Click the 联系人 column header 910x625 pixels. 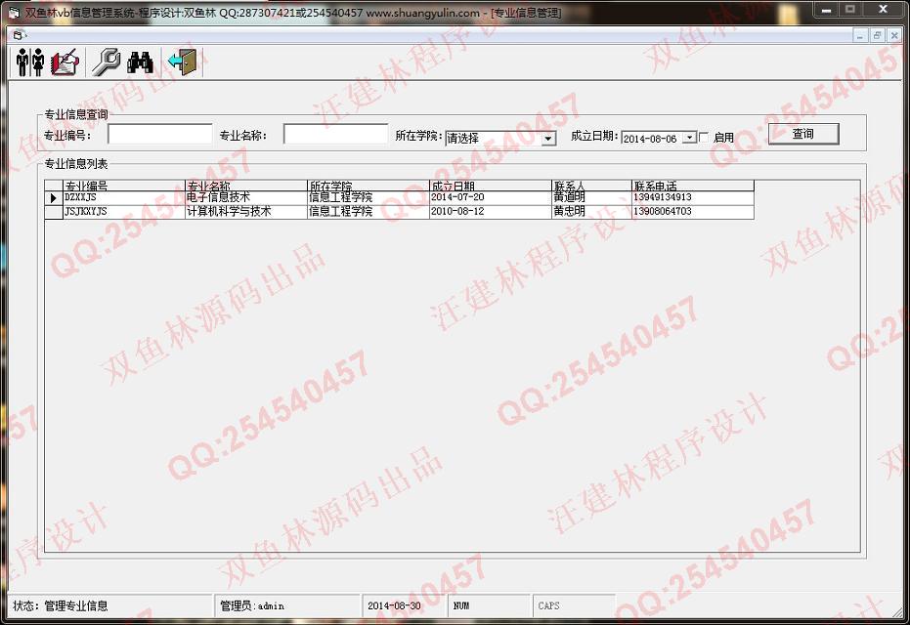coord(591,186)
